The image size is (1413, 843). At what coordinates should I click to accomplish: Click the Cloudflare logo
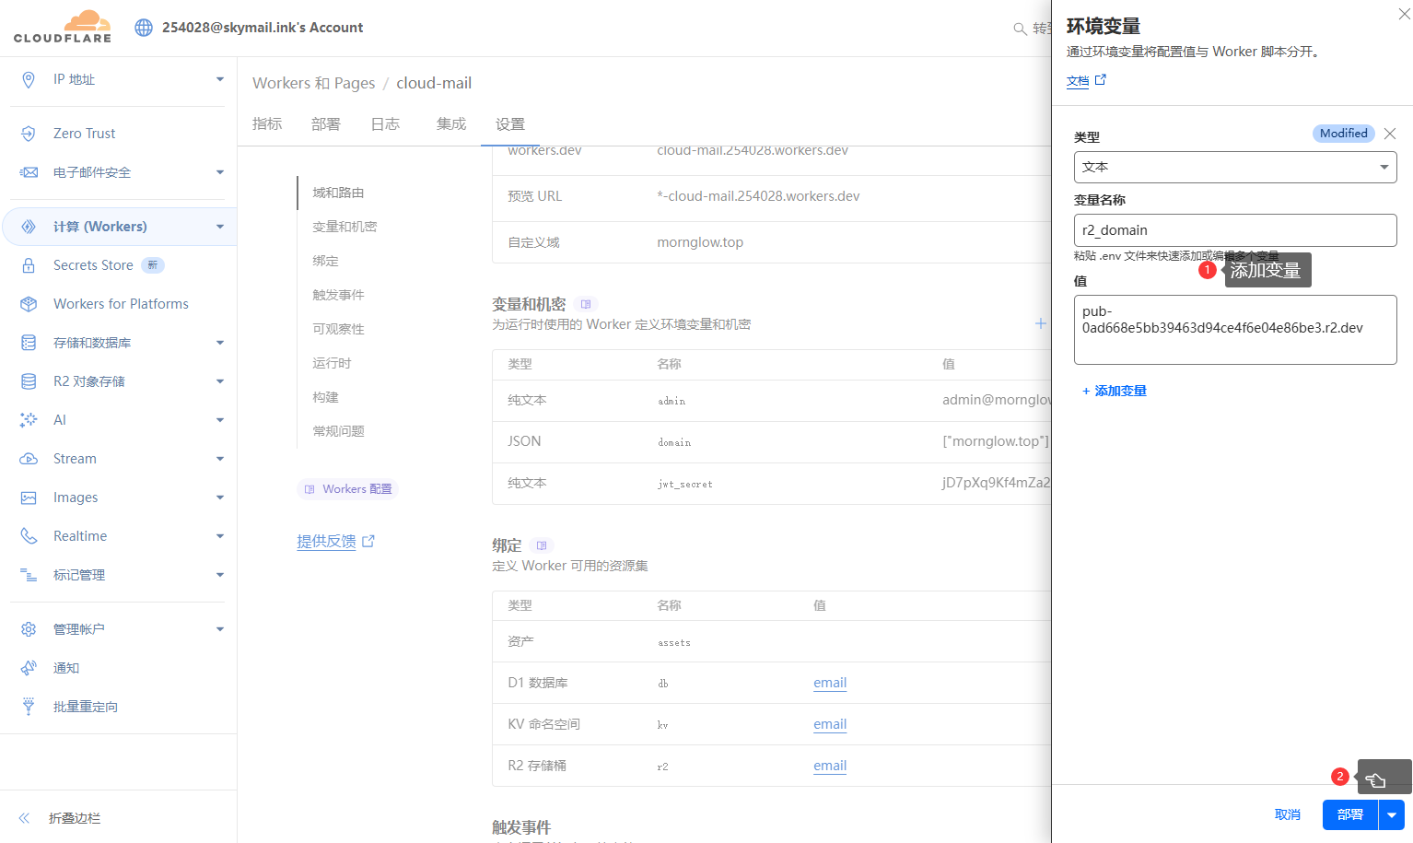[x=63, y=27]
